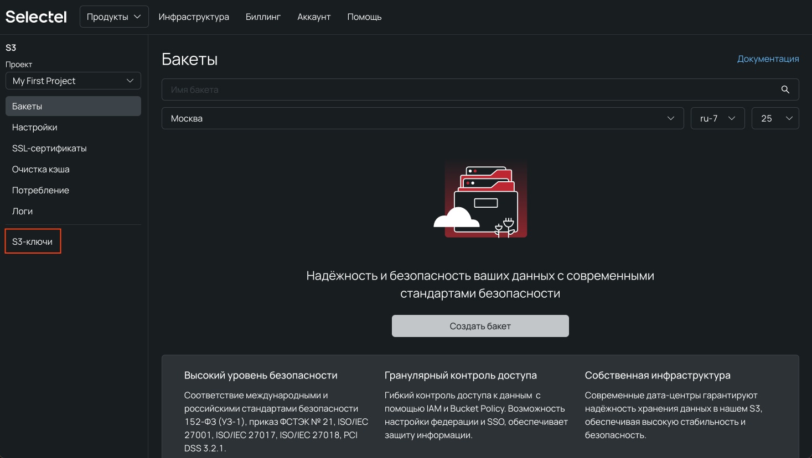Select S3-ключи in the sidebar

[32, 241]
